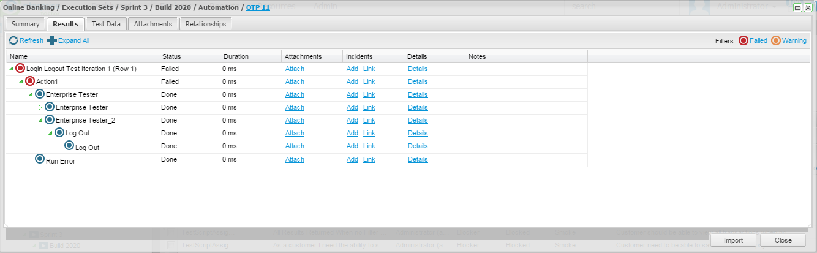Click Attach link for the Run Error row
The height and width of the screenshot is (253, 817).
coord(295,159)
